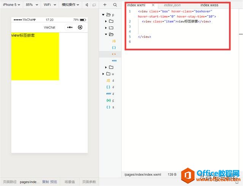Image resolution: width=243 pixels, height=186 pixels.
Task: Select the highlighted WXML file icon in the tree
Action: (x=114, y=54)
